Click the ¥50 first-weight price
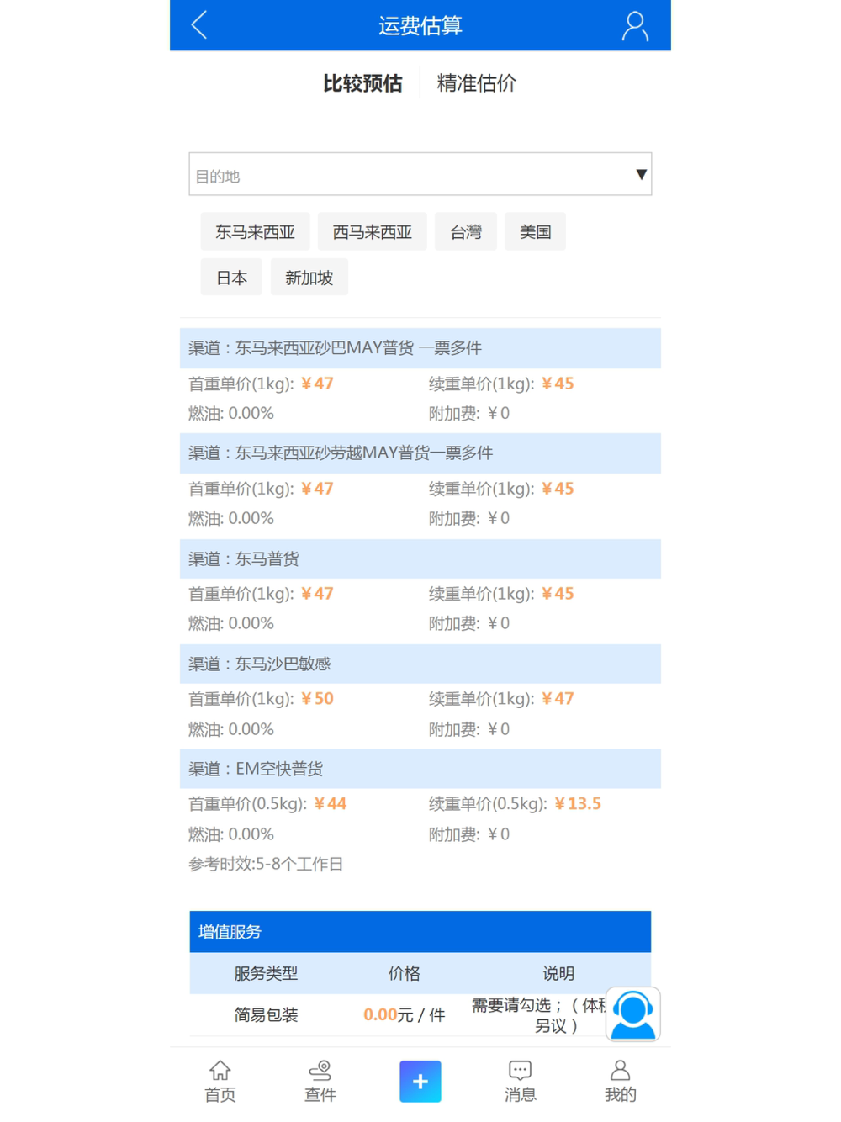This screenshot has height=1122, width=841. pyautogui.click(x=317, y=699)
